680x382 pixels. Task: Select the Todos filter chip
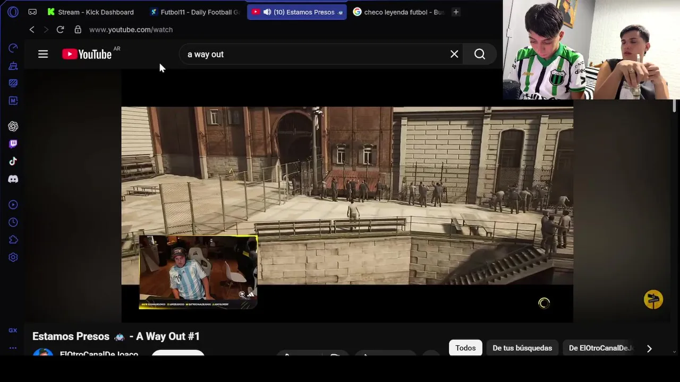point(465,348)
